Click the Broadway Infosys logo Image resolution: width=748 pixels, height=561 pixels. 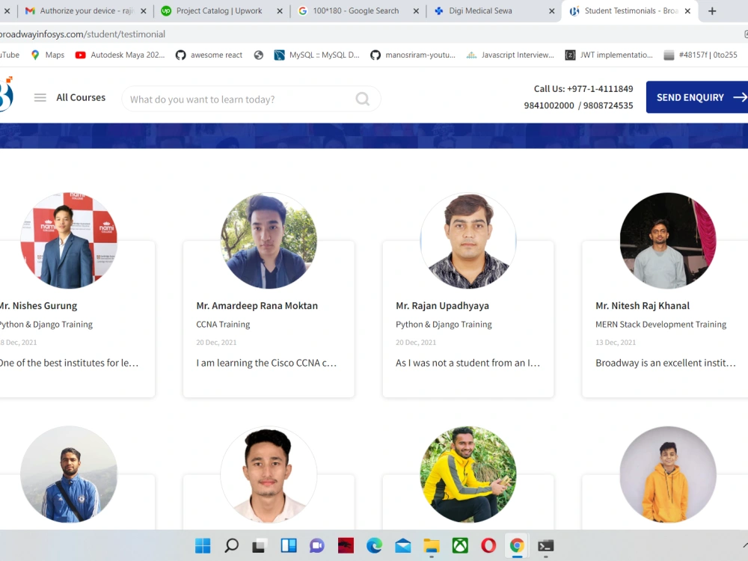pos(6,94)
